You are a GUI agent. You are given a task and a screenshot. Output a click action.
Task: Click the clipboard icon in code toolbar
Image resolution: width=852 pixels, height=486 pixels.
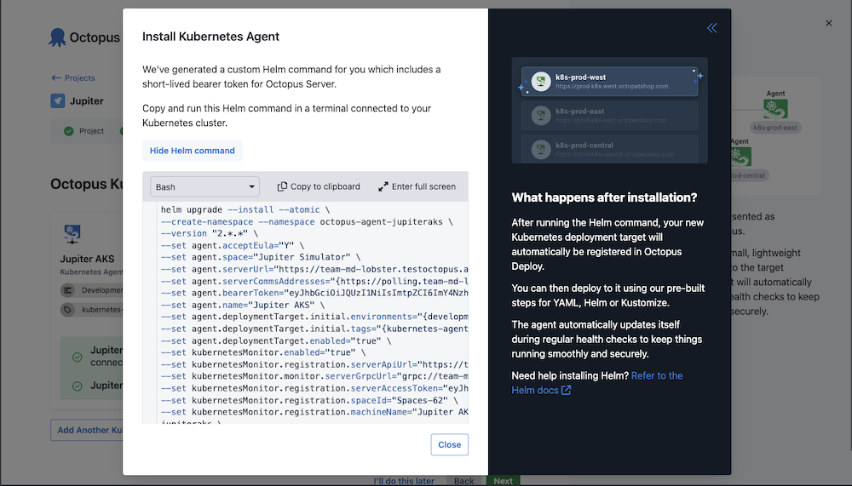(282, 186)
